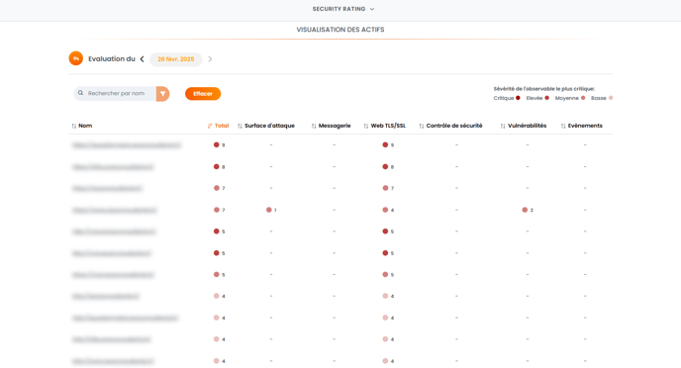Screen dimensions: 681x368
Task: Open the asset link with Total 8
Action: [113, 167]
